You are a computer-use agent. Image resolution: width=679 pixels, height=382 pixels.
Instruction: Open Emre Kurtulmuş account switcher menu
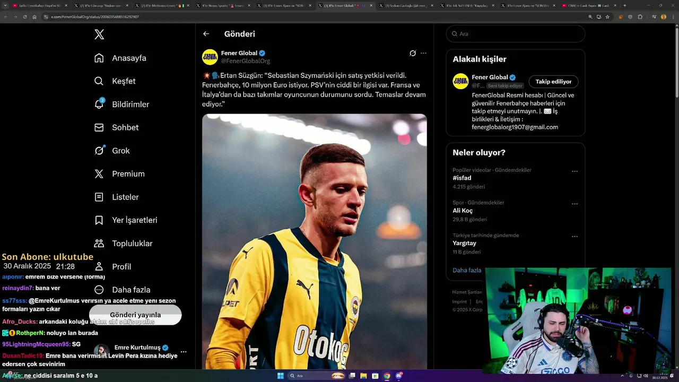click(184, 352)
